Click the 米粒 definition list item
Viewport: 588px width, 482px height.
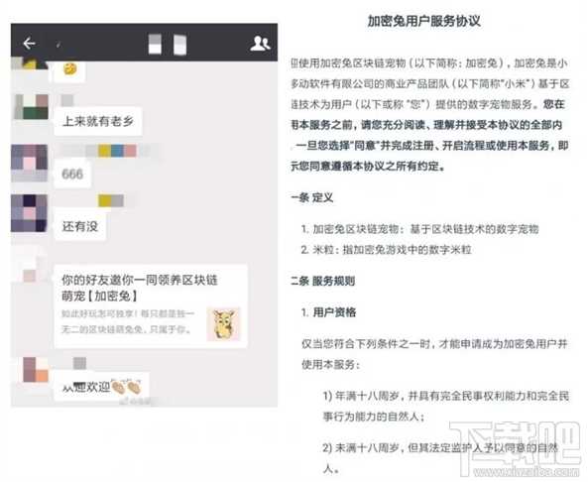point(387,250)
